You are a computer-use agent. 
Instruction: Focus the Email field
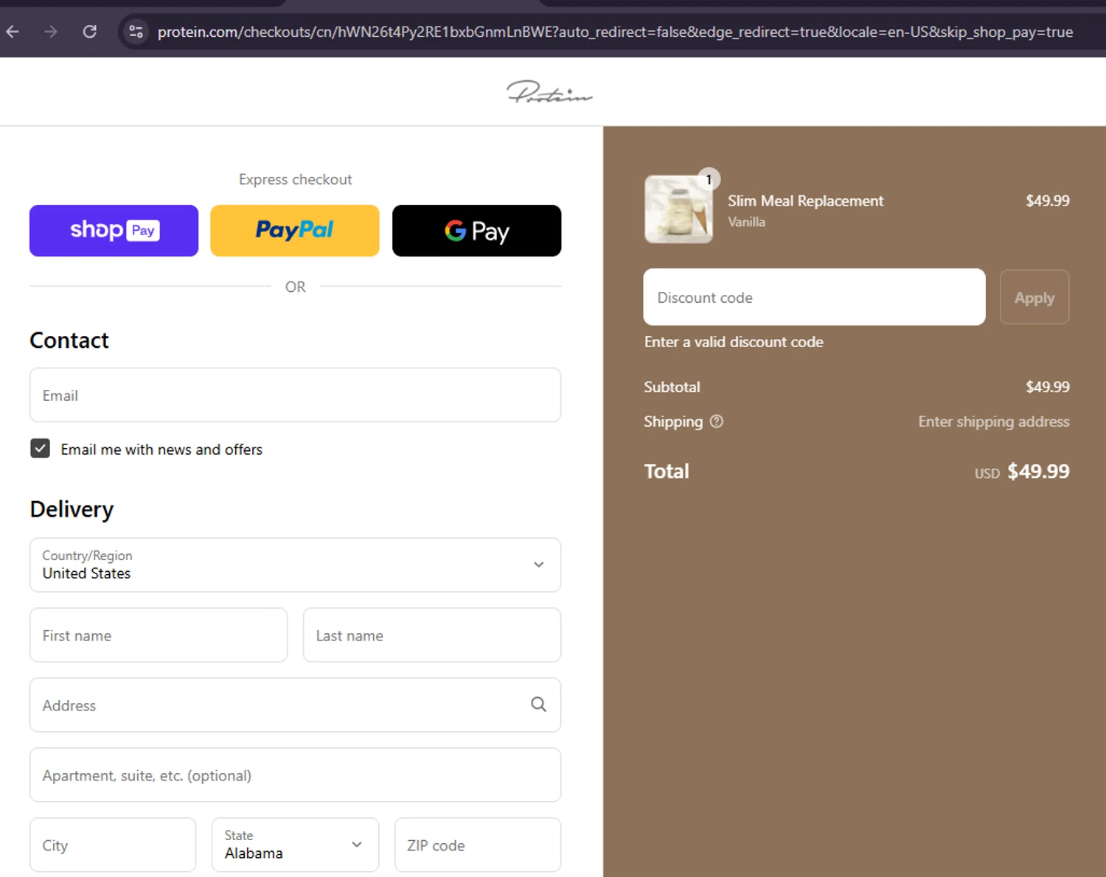[295, 395]
